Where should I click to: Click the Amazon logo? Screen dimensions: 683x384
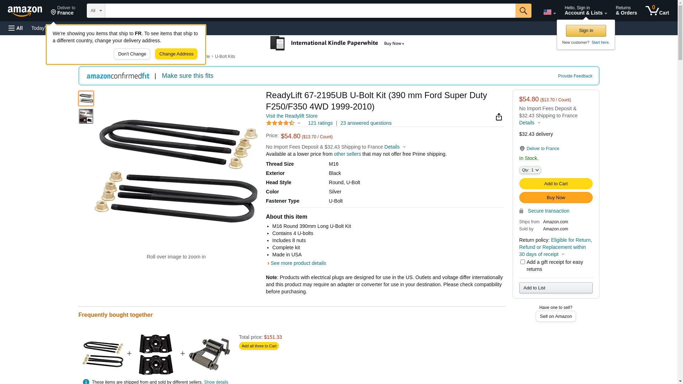pyautogui.click(x=25, y=11)
